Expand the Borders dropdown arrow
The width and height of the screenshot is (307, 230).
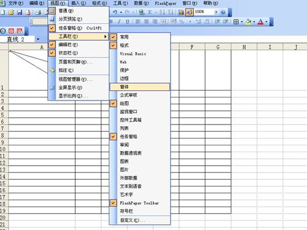[x=242, y=21]
